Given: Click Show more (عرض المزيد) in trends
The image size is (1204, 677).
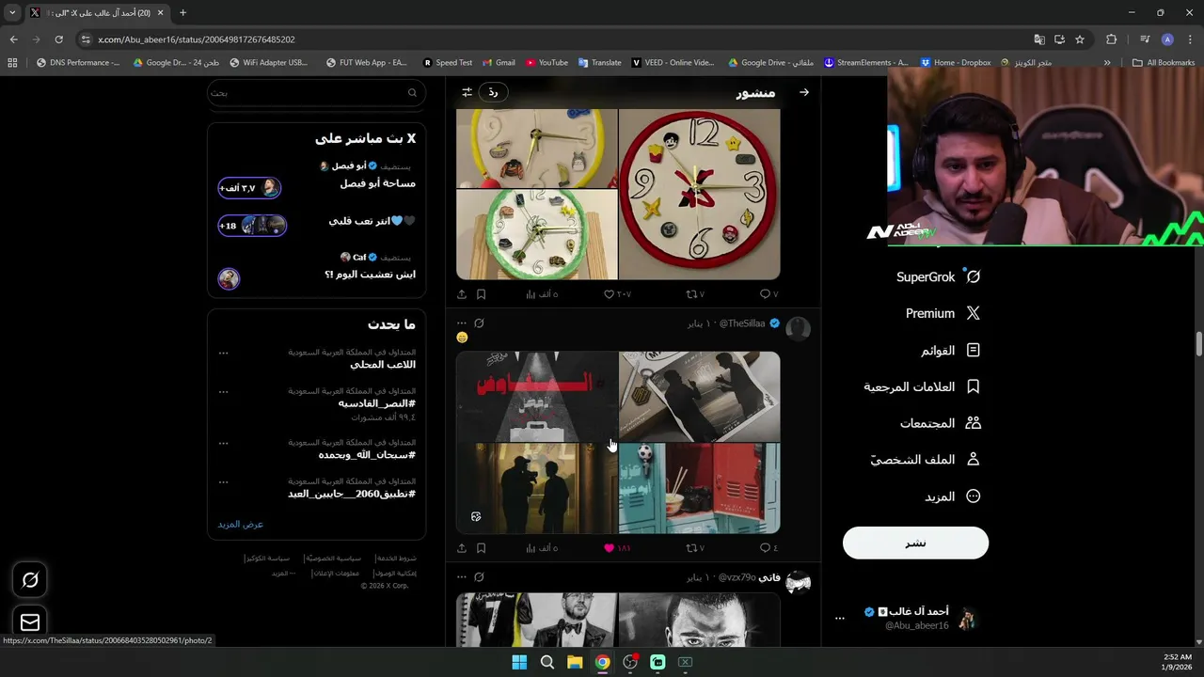Looking at the screenshot, I should point(241,524).
